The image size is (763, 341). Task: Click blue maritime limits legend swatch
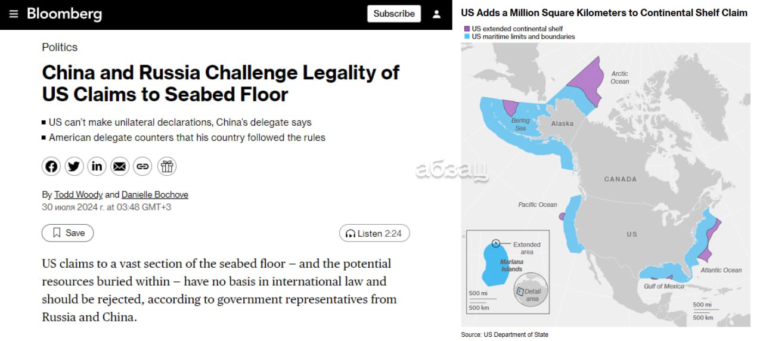[x=467, y=36]
